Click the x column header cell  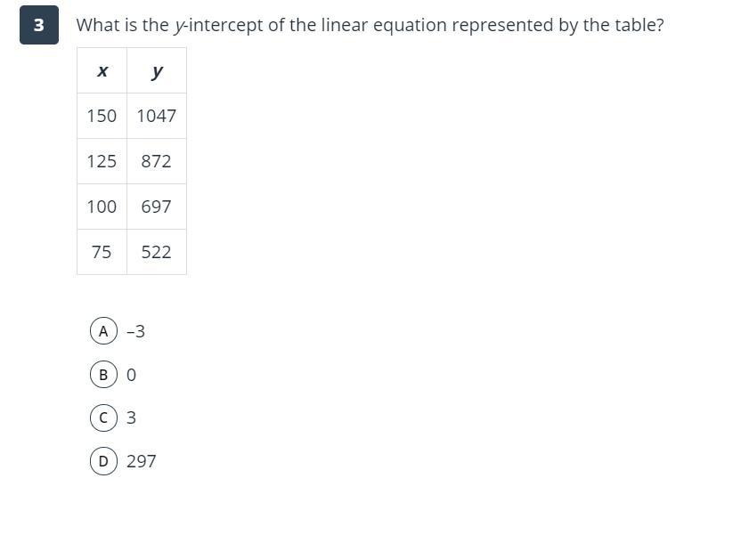point(102,70)
